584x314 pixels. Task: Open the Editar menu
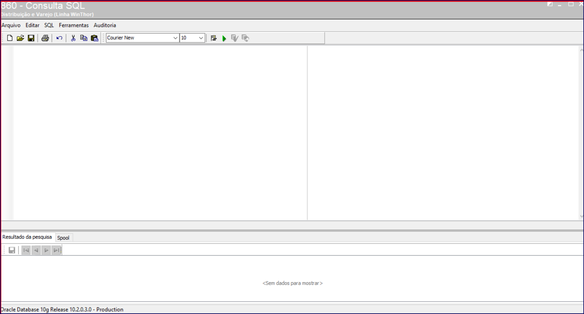point(32,25)
